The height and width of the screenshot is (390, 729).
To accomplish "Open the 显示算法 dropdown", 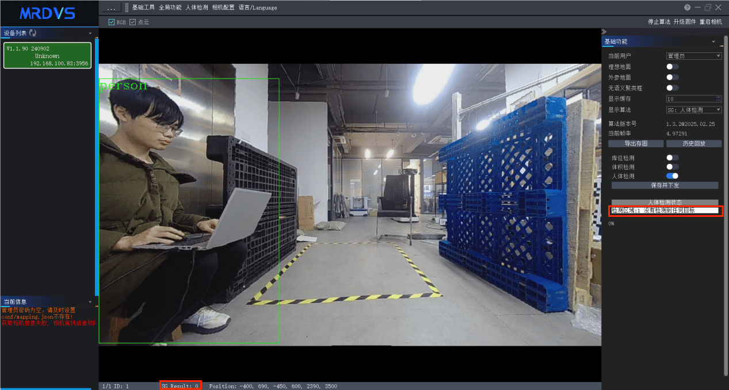I will pos(694,110).
